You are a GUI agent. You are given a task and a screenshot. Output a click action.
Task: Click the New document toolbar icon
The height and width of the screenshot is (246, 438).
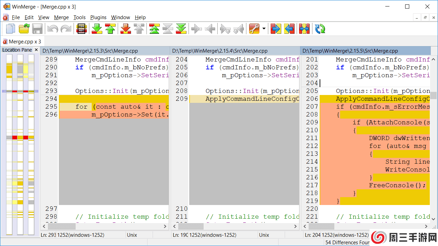click(11, 29)
